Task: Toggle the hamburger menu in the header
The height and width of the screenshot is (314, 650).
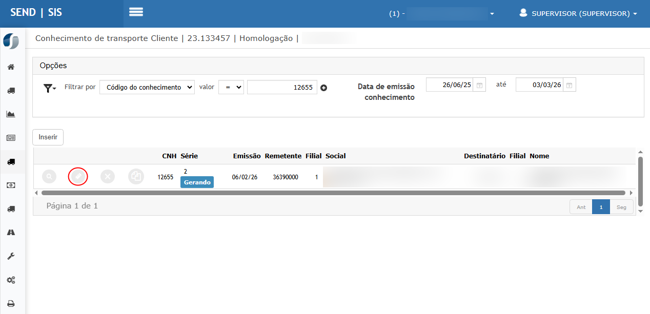Action: (x=136, y=12)
